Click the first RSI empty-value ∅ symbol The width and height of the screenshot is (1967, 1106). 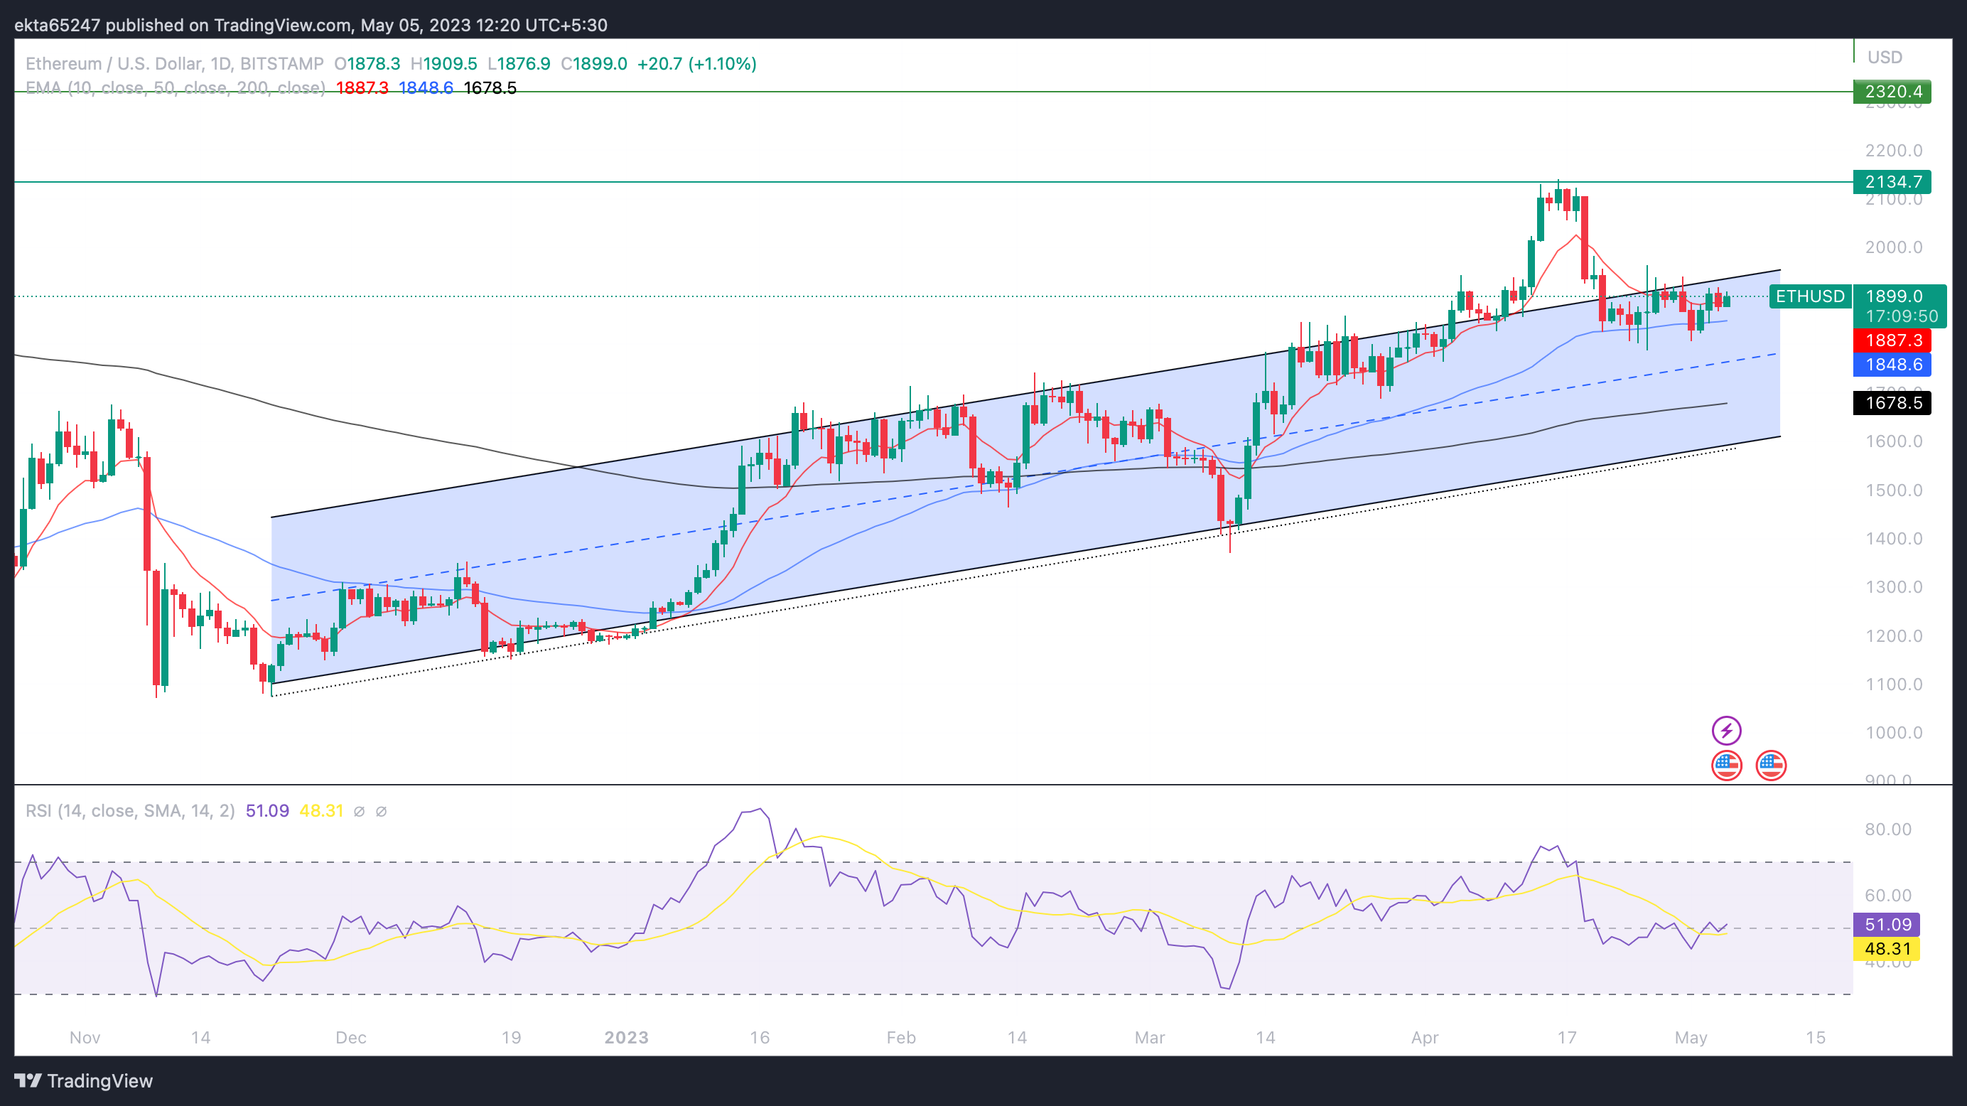tap(359, 811)
